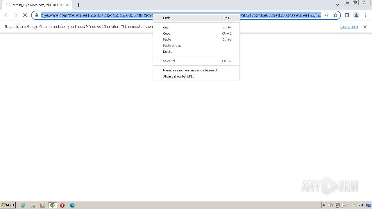Open the Chrome three-dot menu
Image resolution: width=372 pixels, height=209 pixels.
[365, 15]
